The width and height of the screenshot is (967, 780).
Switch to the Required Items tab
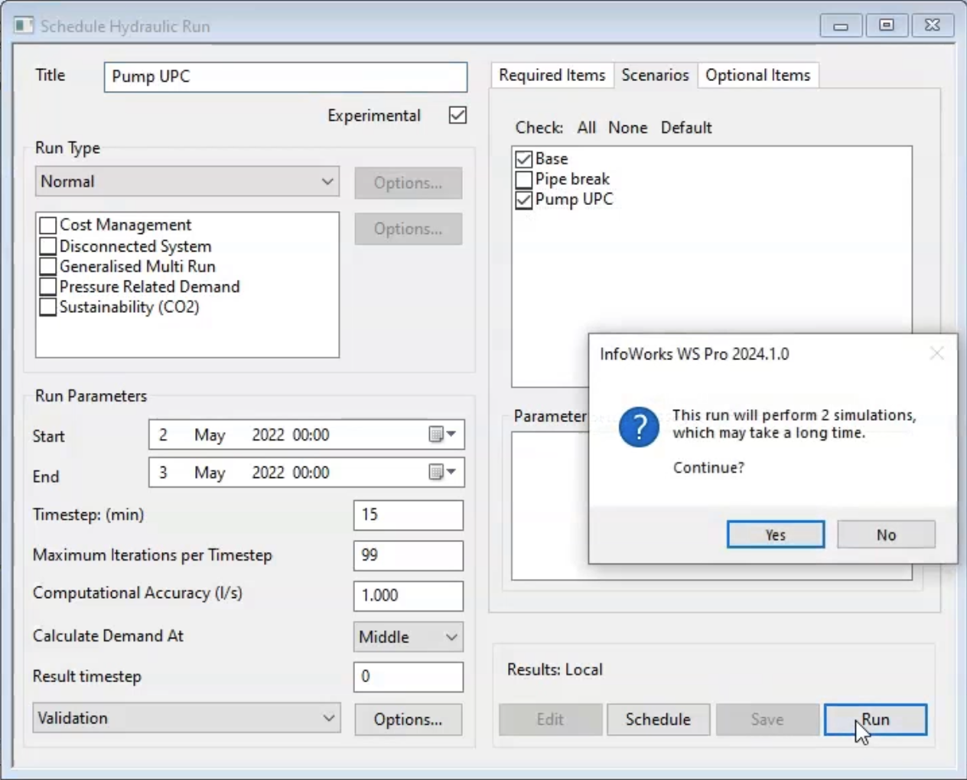(552, 75)
